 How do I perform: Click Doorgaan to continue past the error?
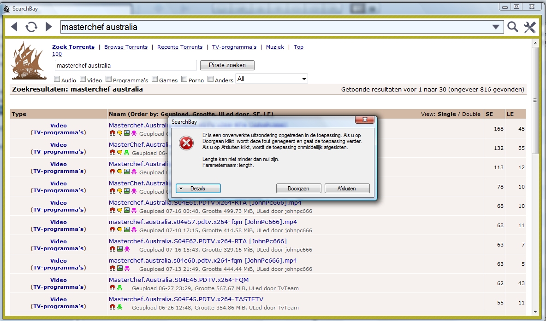click(298, 188)
